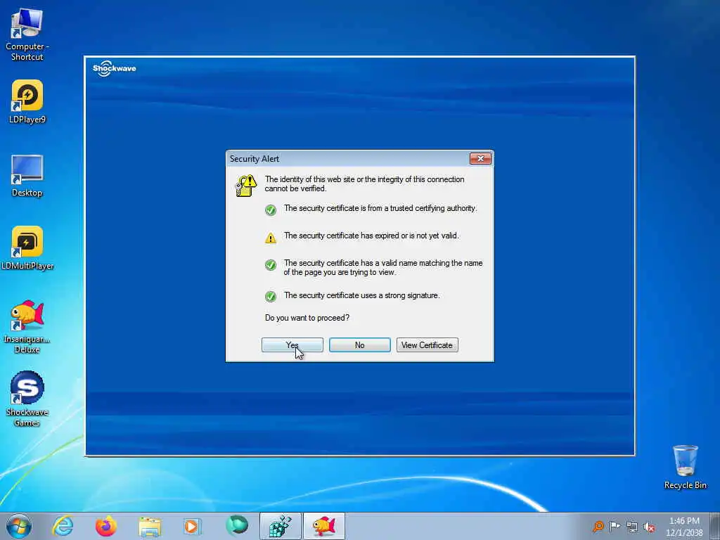
Task: Switch to Insaniquarium fish taskbar button
Action: pyautogui.click(x=323, y=526)
